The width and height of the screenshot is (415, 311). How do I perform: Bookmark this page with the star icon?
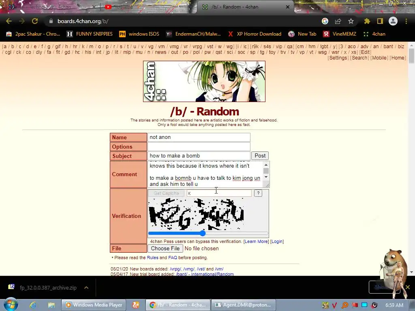click(351, 21)
